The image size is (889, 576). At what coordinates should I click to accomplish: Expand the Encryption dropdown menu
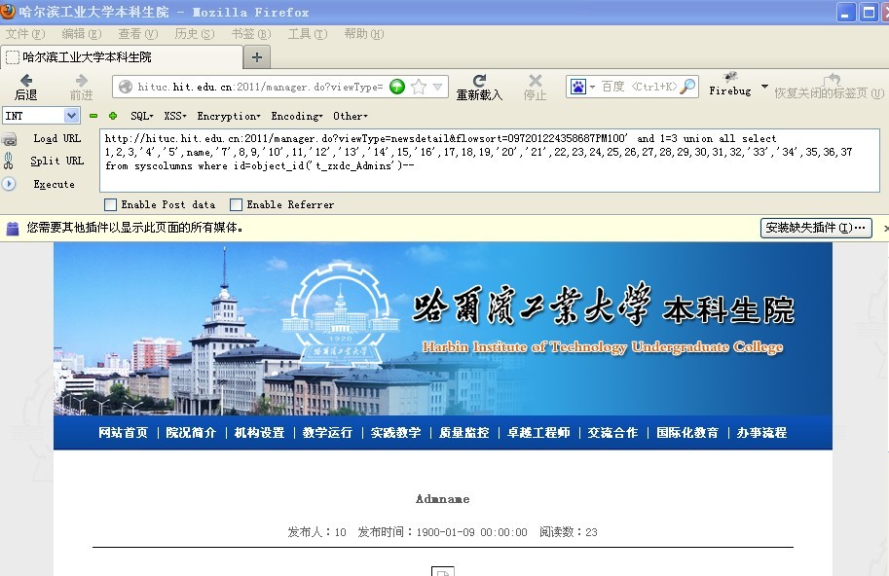click(x=229, y=116)
